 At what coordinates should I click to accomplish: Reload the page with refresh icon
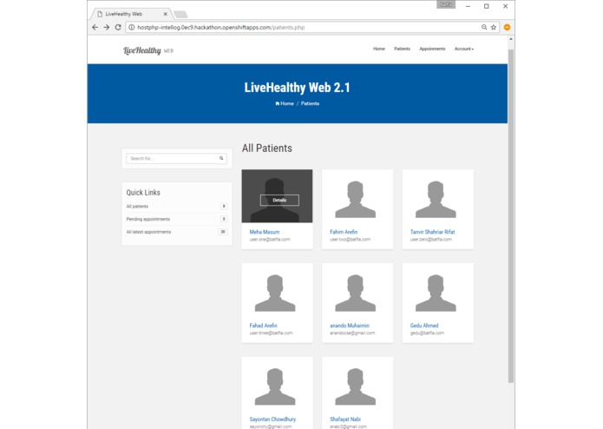pyautogui.click(x=118, y=27)
